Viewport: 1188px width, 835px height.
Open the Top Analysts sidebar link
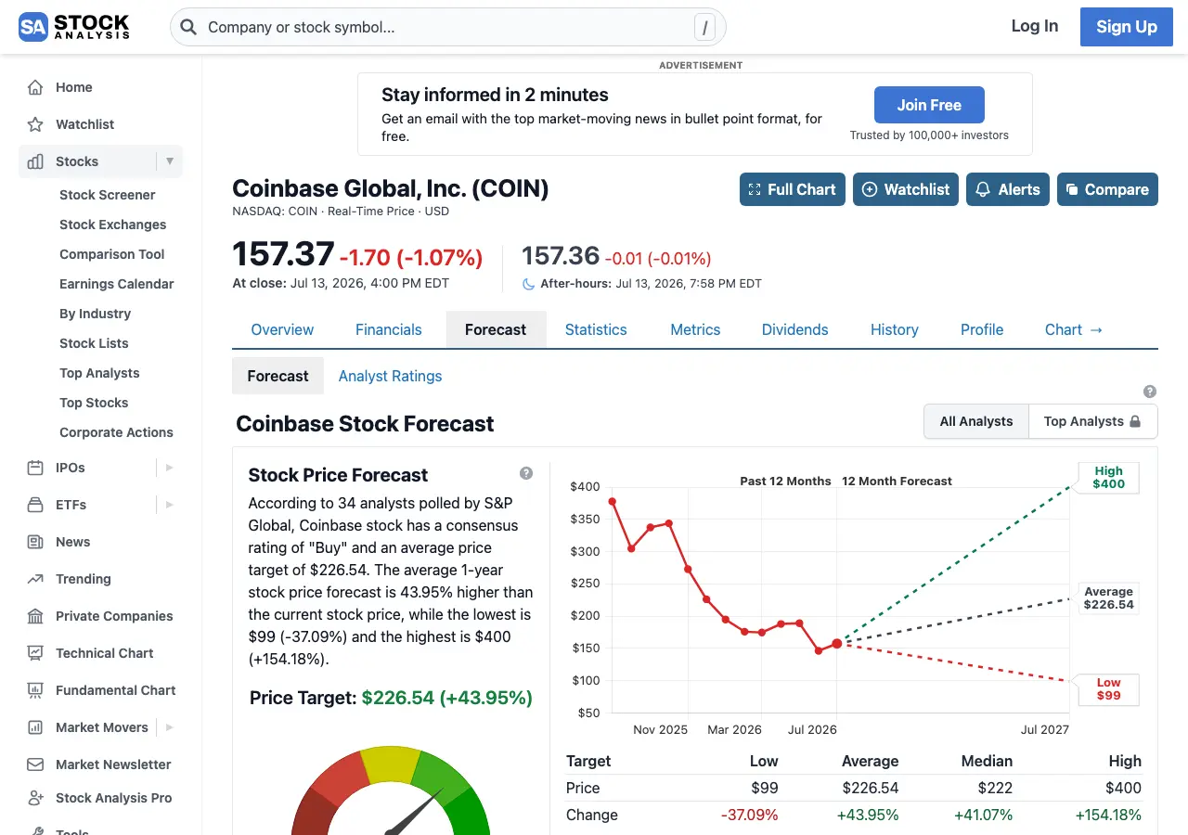99,373
